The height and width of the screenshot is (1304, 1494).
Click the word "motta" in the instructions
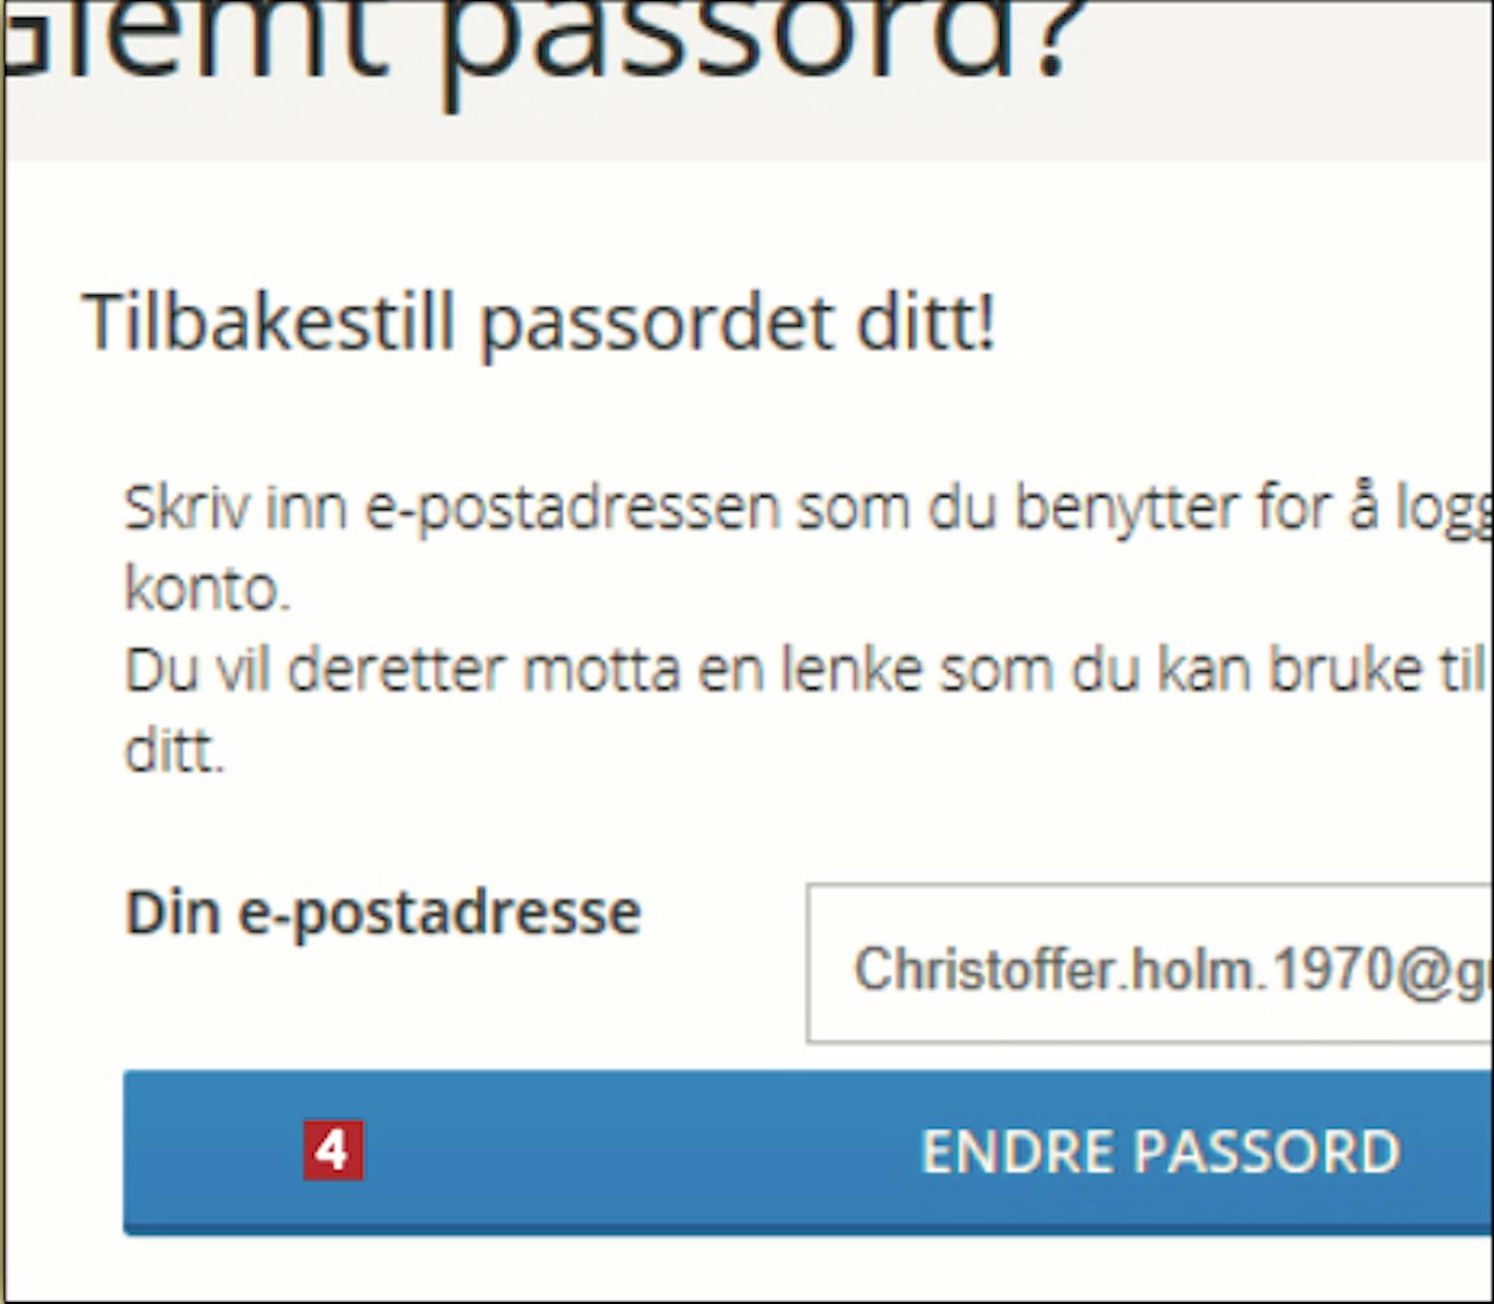point(602,669)
